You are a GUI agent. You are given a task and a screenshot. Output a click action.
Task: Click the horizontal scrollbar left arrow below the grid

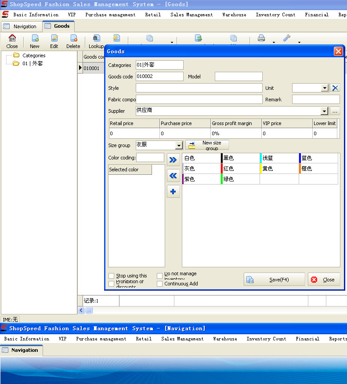(81, 310)
